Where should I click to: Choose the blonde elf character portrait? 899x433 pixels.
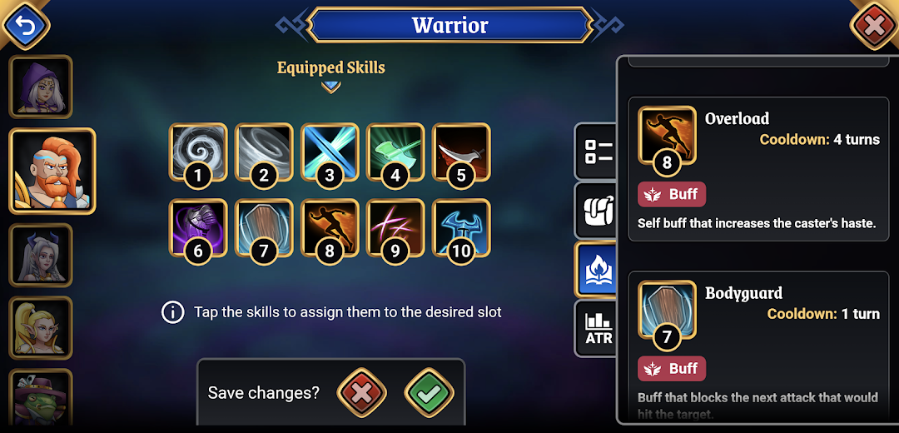point(41,327)
